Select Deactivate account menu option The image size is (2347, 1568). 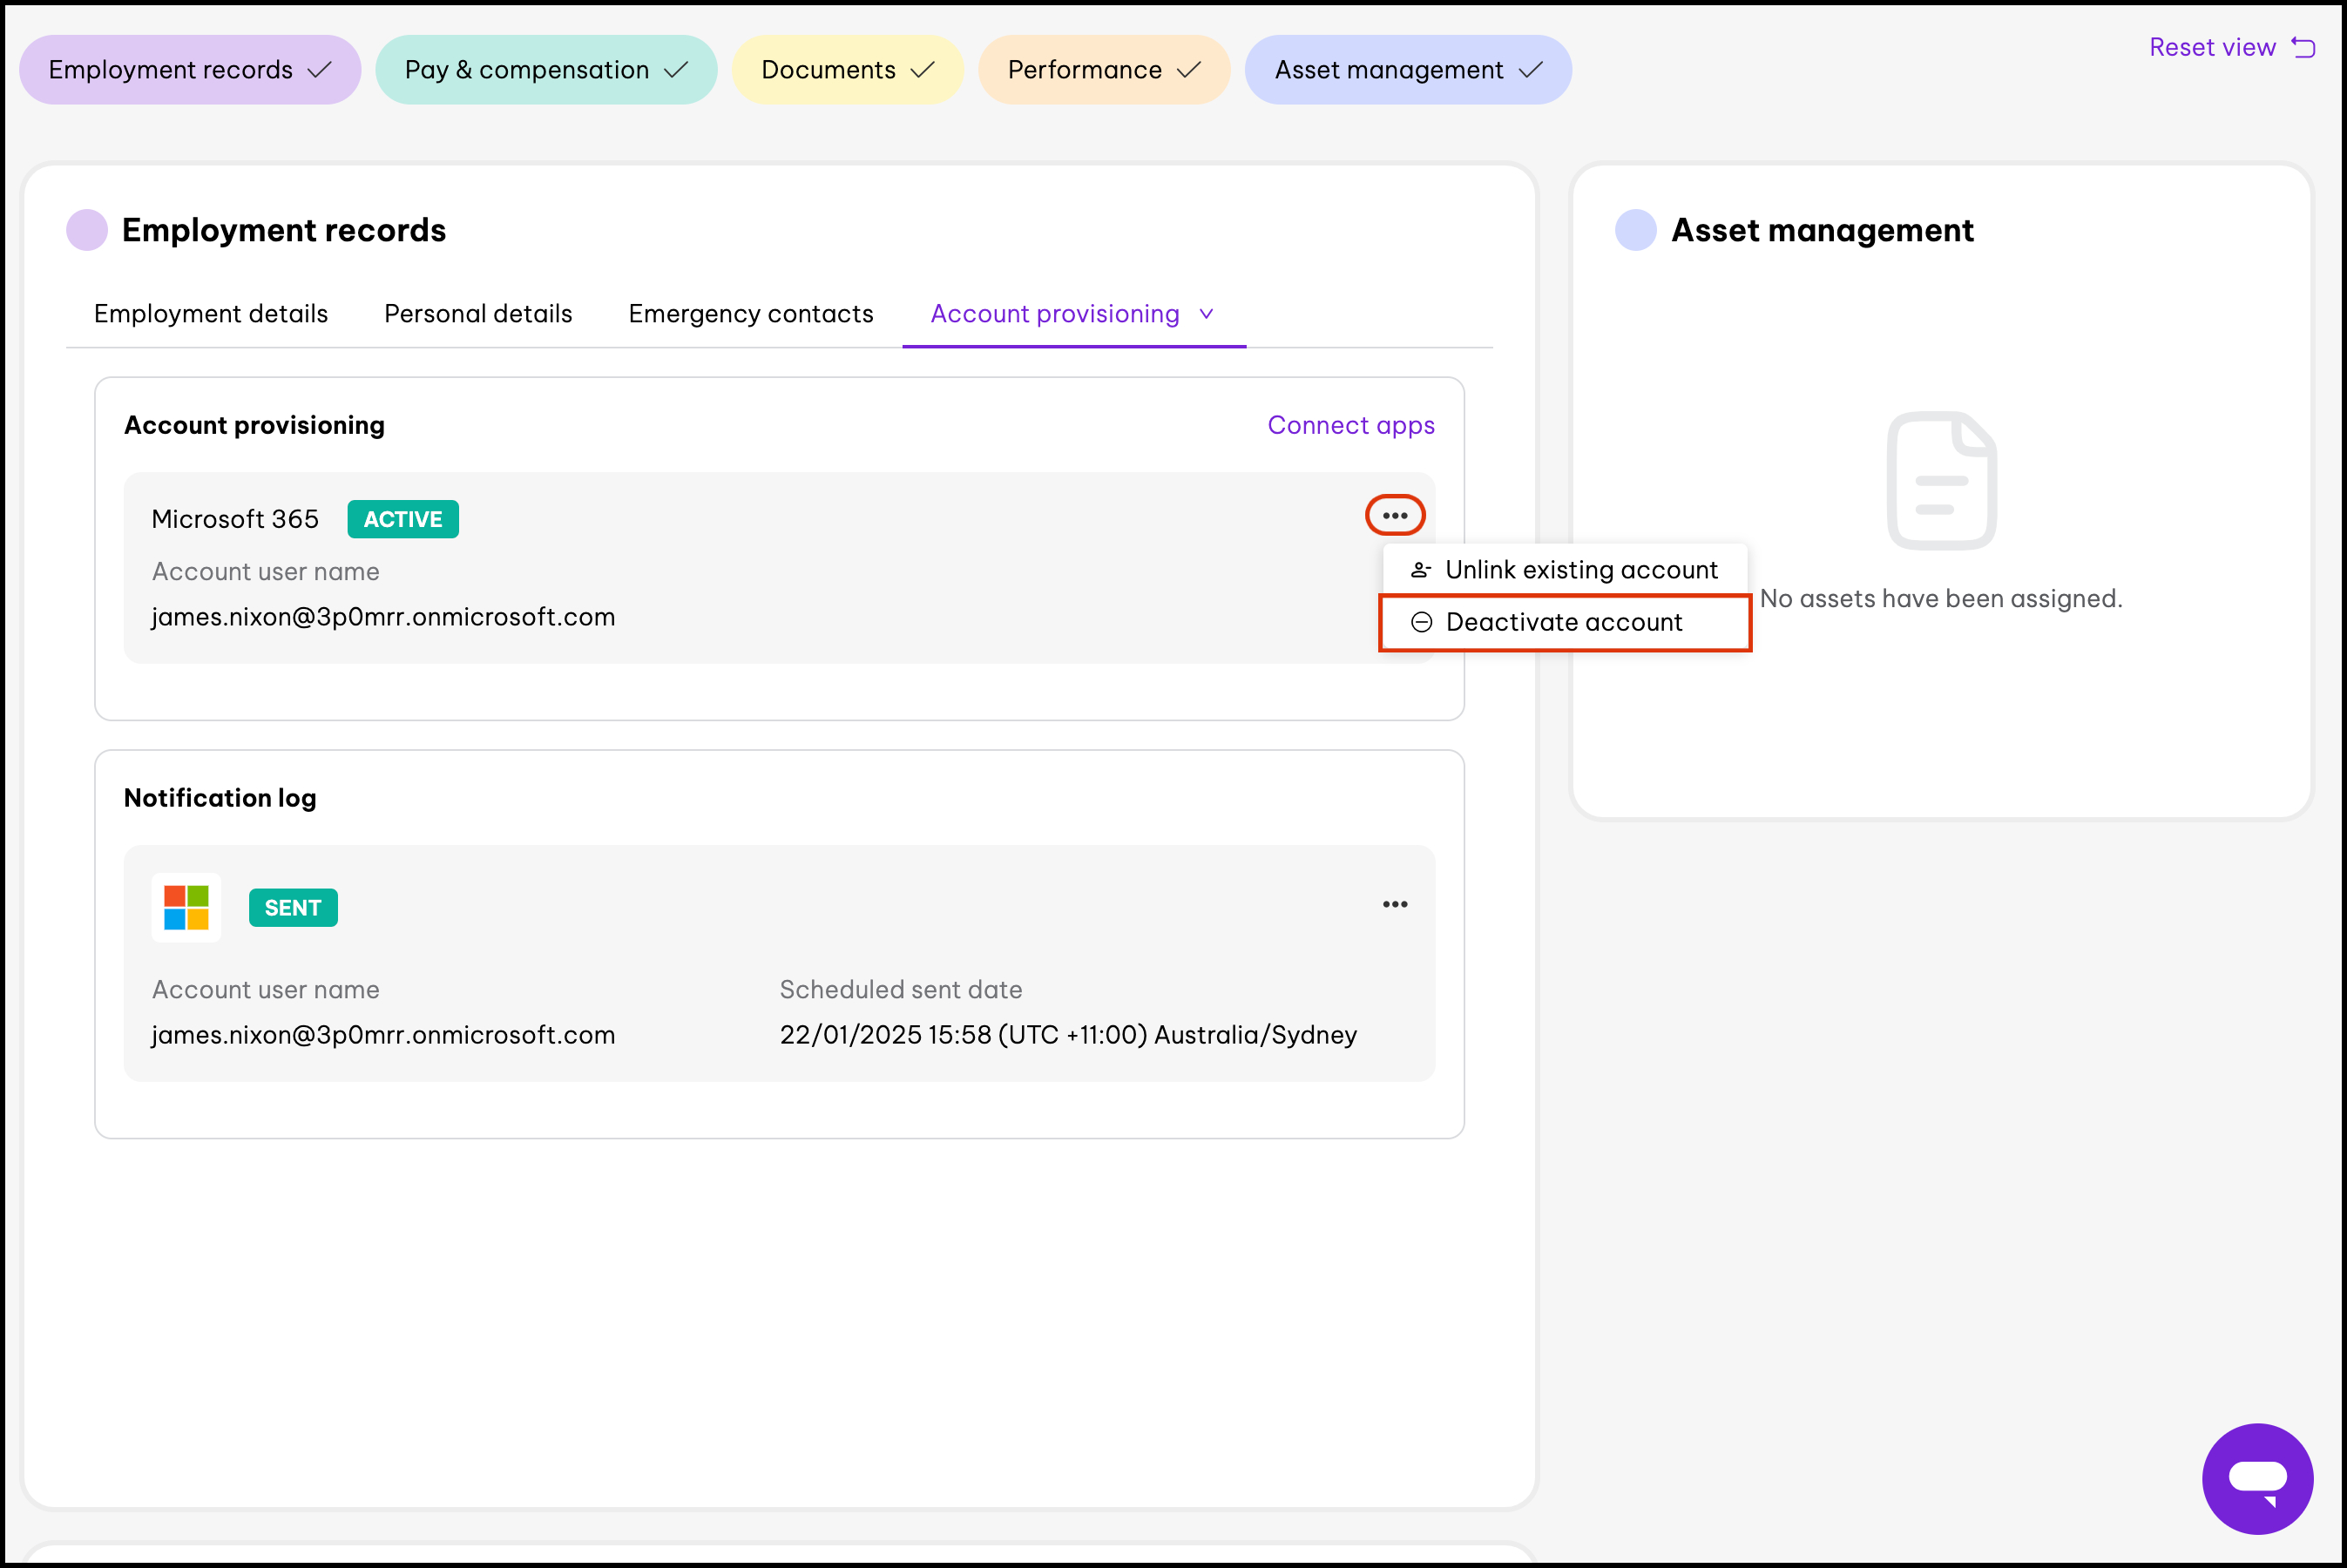click(x=1563, y=622)
